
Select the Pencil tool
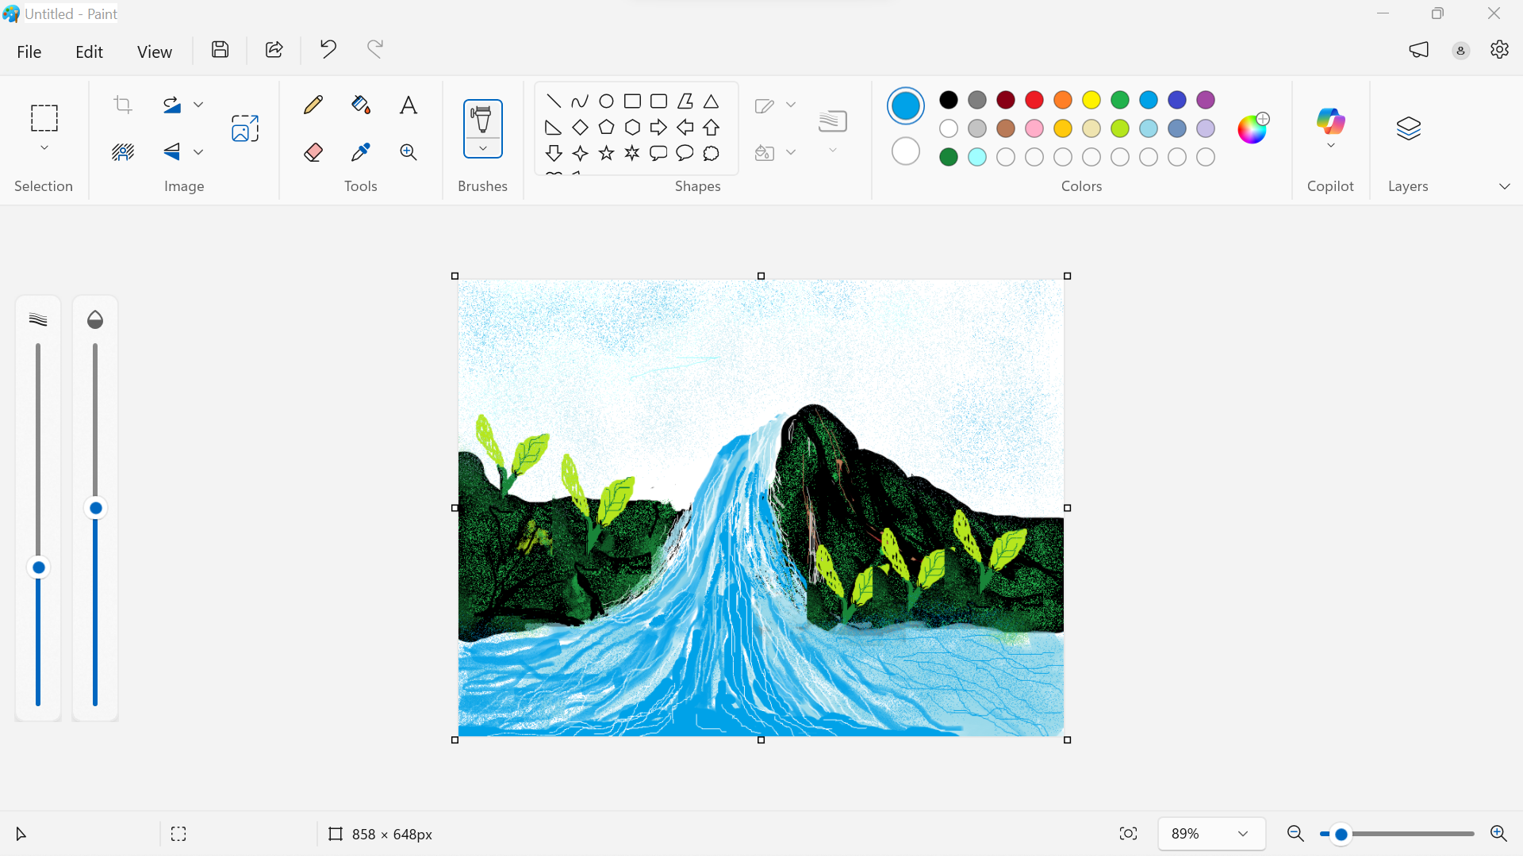pos(313,105)
